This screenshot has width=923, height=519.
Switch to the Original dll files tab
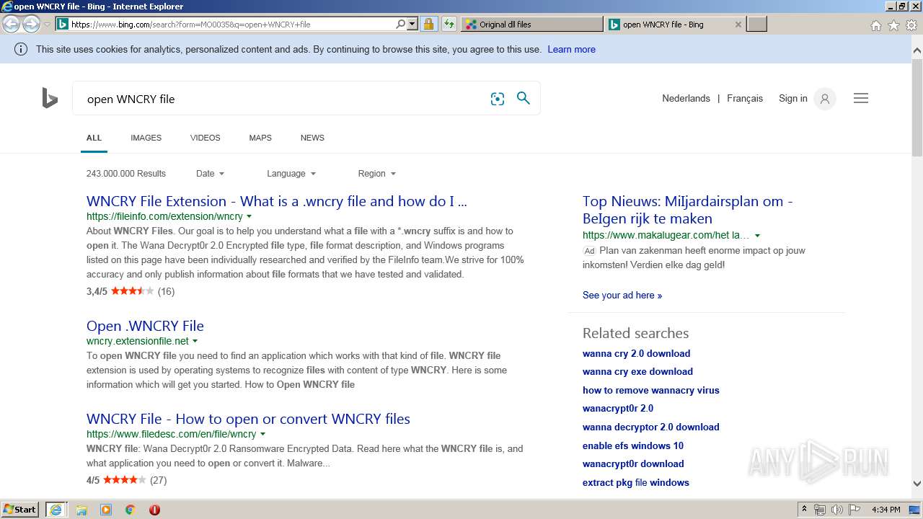pos(532,24)
